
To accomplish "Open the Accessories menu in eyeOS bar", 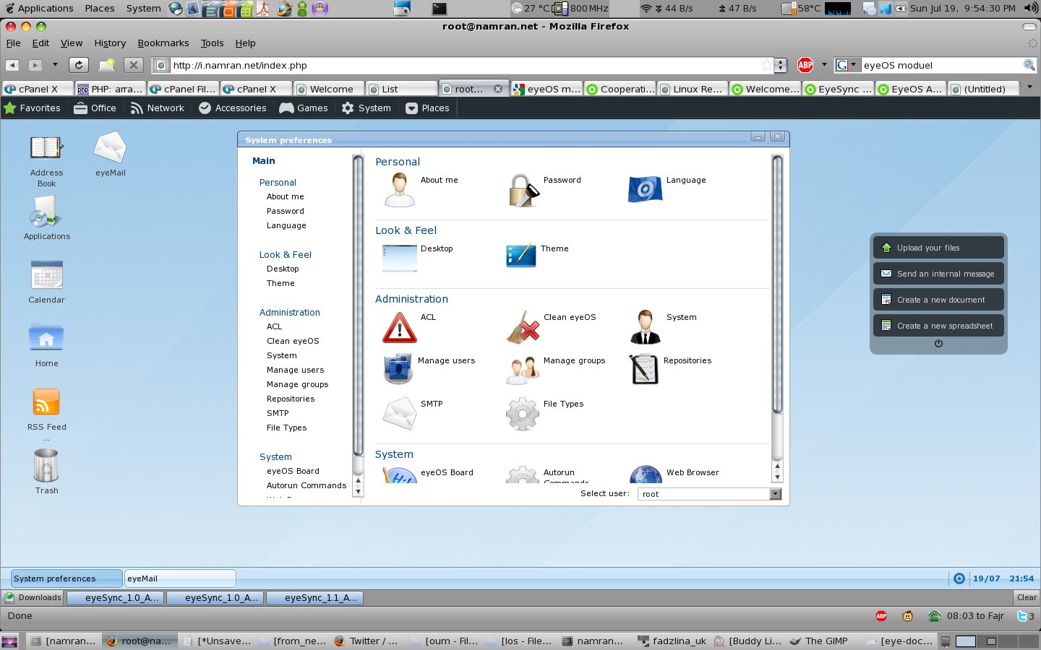I will 233,108.
